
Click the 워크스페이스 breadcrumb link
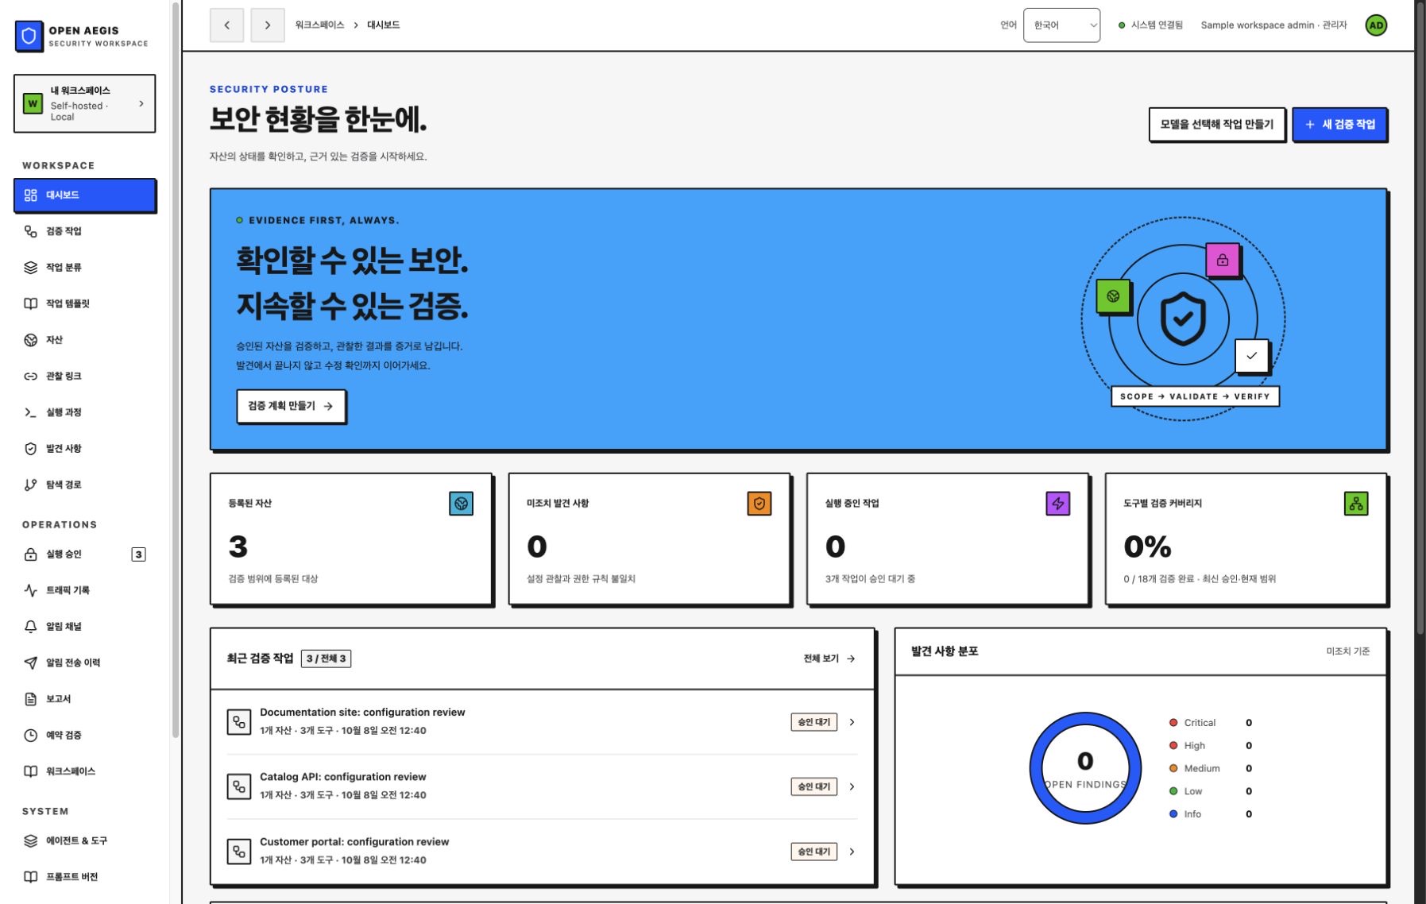coord(319,25)
